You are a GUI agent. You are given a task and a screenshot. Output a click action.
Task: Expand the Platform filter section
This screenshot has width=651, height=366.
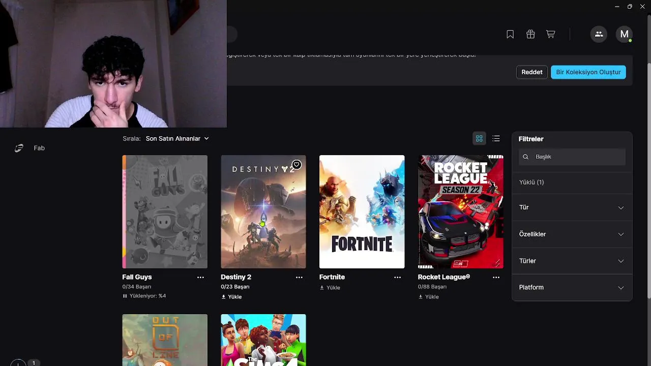click(x=572, y=287)
